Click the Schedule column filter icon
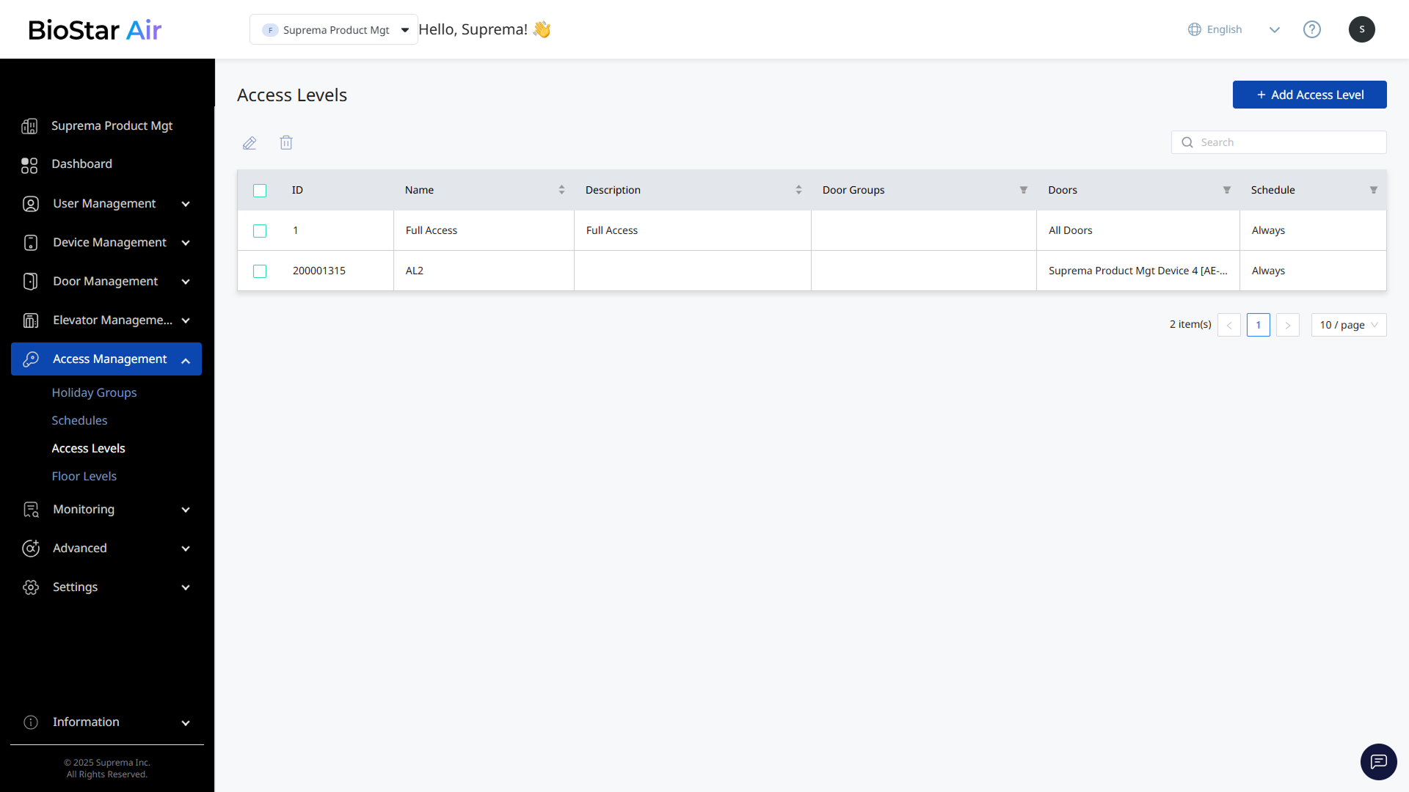Screen dimensions: 1409x792 coord(1373,190)
